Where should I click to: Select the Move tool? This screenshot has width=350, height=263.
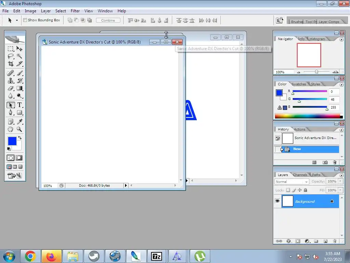[19, 49]
